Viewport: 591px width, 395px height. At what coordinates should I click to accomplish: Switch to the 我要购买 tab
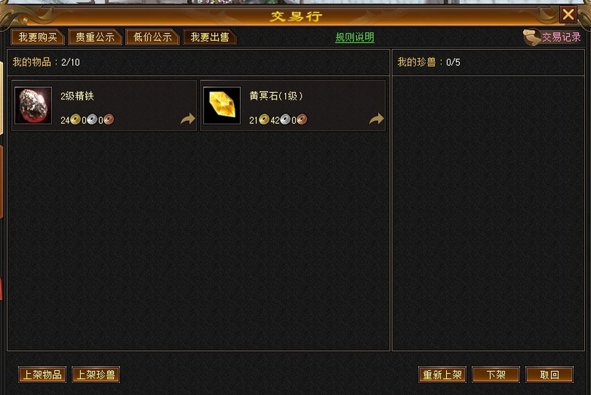tap(38, 38)
